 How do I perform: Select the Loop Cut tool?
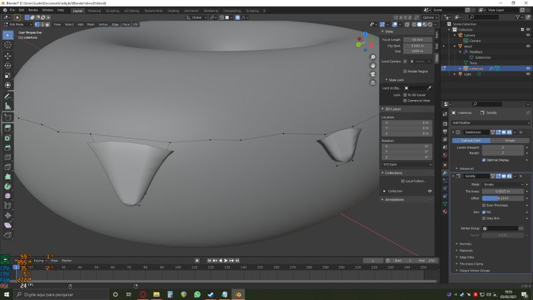tap(8, 157)
